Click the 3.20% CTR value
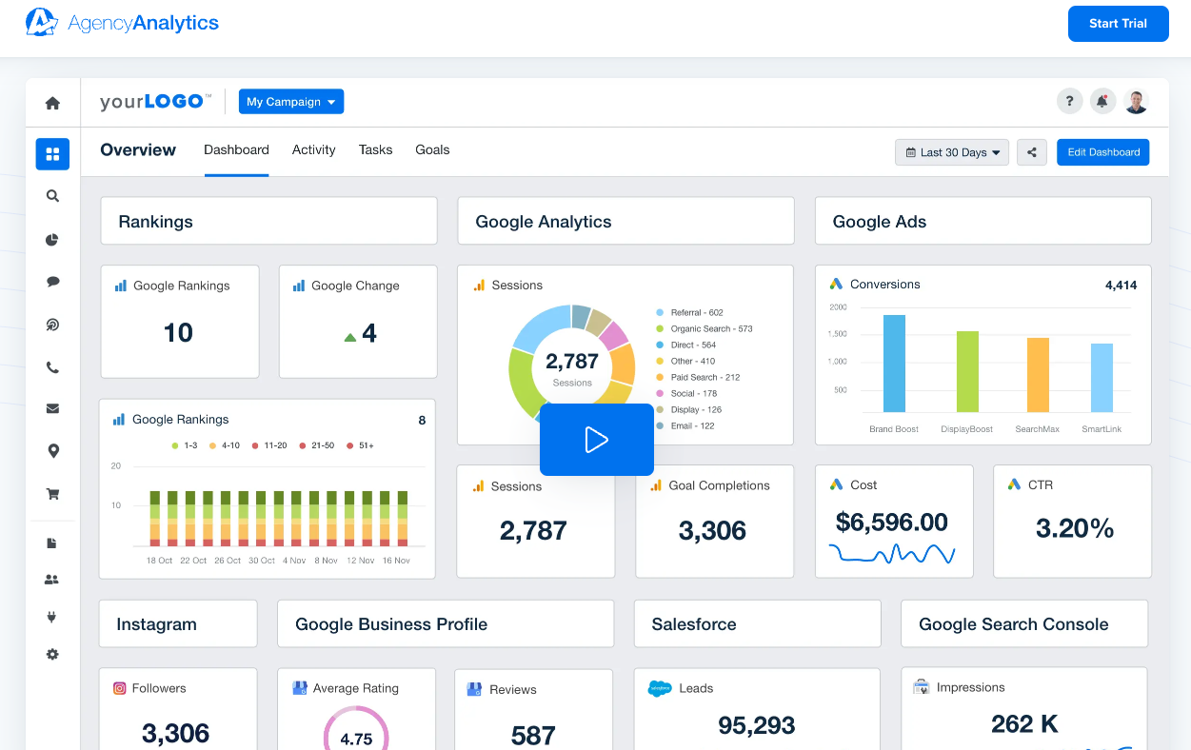Viewport: 1191px width, 750px height. [x=1075, y=529]
